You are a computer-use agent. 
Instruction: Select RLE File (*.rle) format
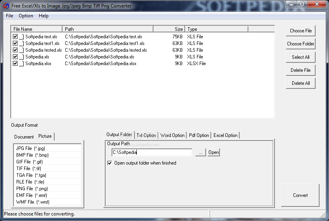(47, 182)
